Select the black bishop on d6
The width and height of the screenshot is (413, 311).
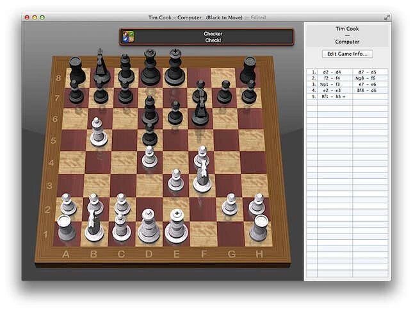point(150,111)
